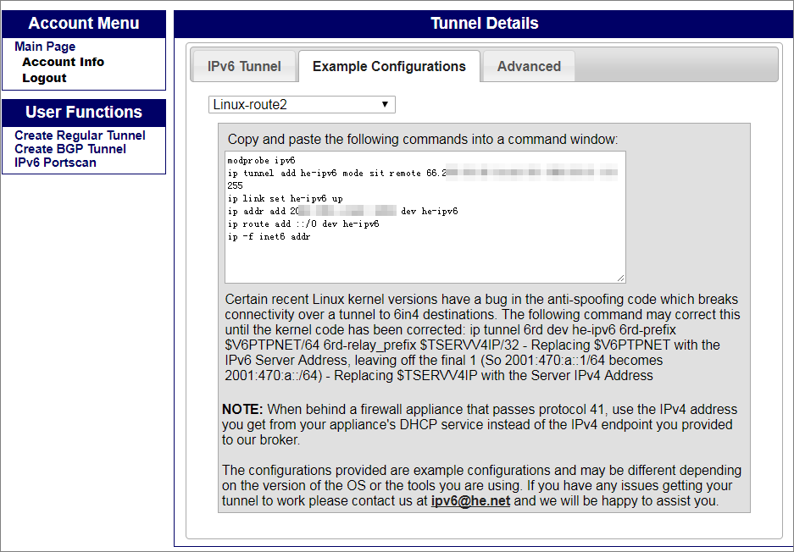
Task: Click the bold NOTE label
Action: click(x=242, y=410)
